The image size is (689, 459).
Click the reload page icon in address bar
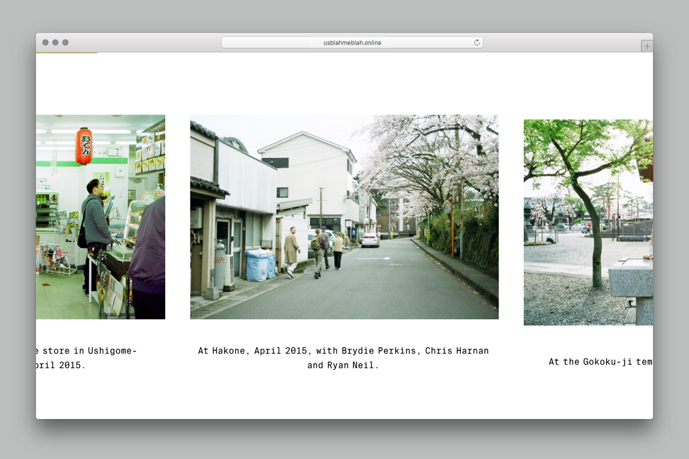click(476, 43)
